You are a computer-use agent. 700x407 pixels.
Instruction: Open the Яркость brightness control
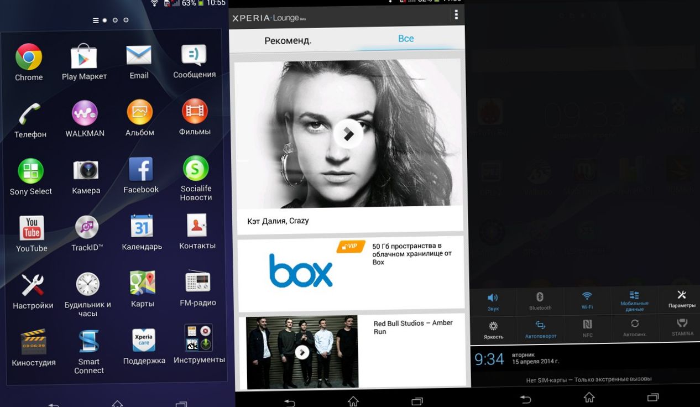click(493, 330)
